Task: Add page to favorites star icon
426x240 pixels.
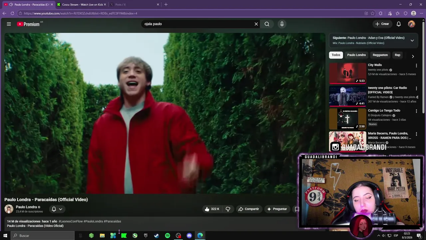Action: click(373, 13)
